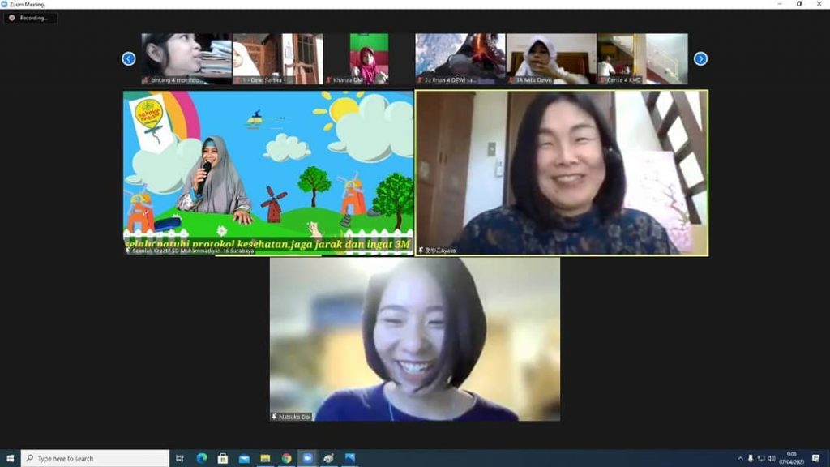This screenshot has height=467, width=830.
Task: Open the volume control in system tray
Action: [x=772, y=458]
